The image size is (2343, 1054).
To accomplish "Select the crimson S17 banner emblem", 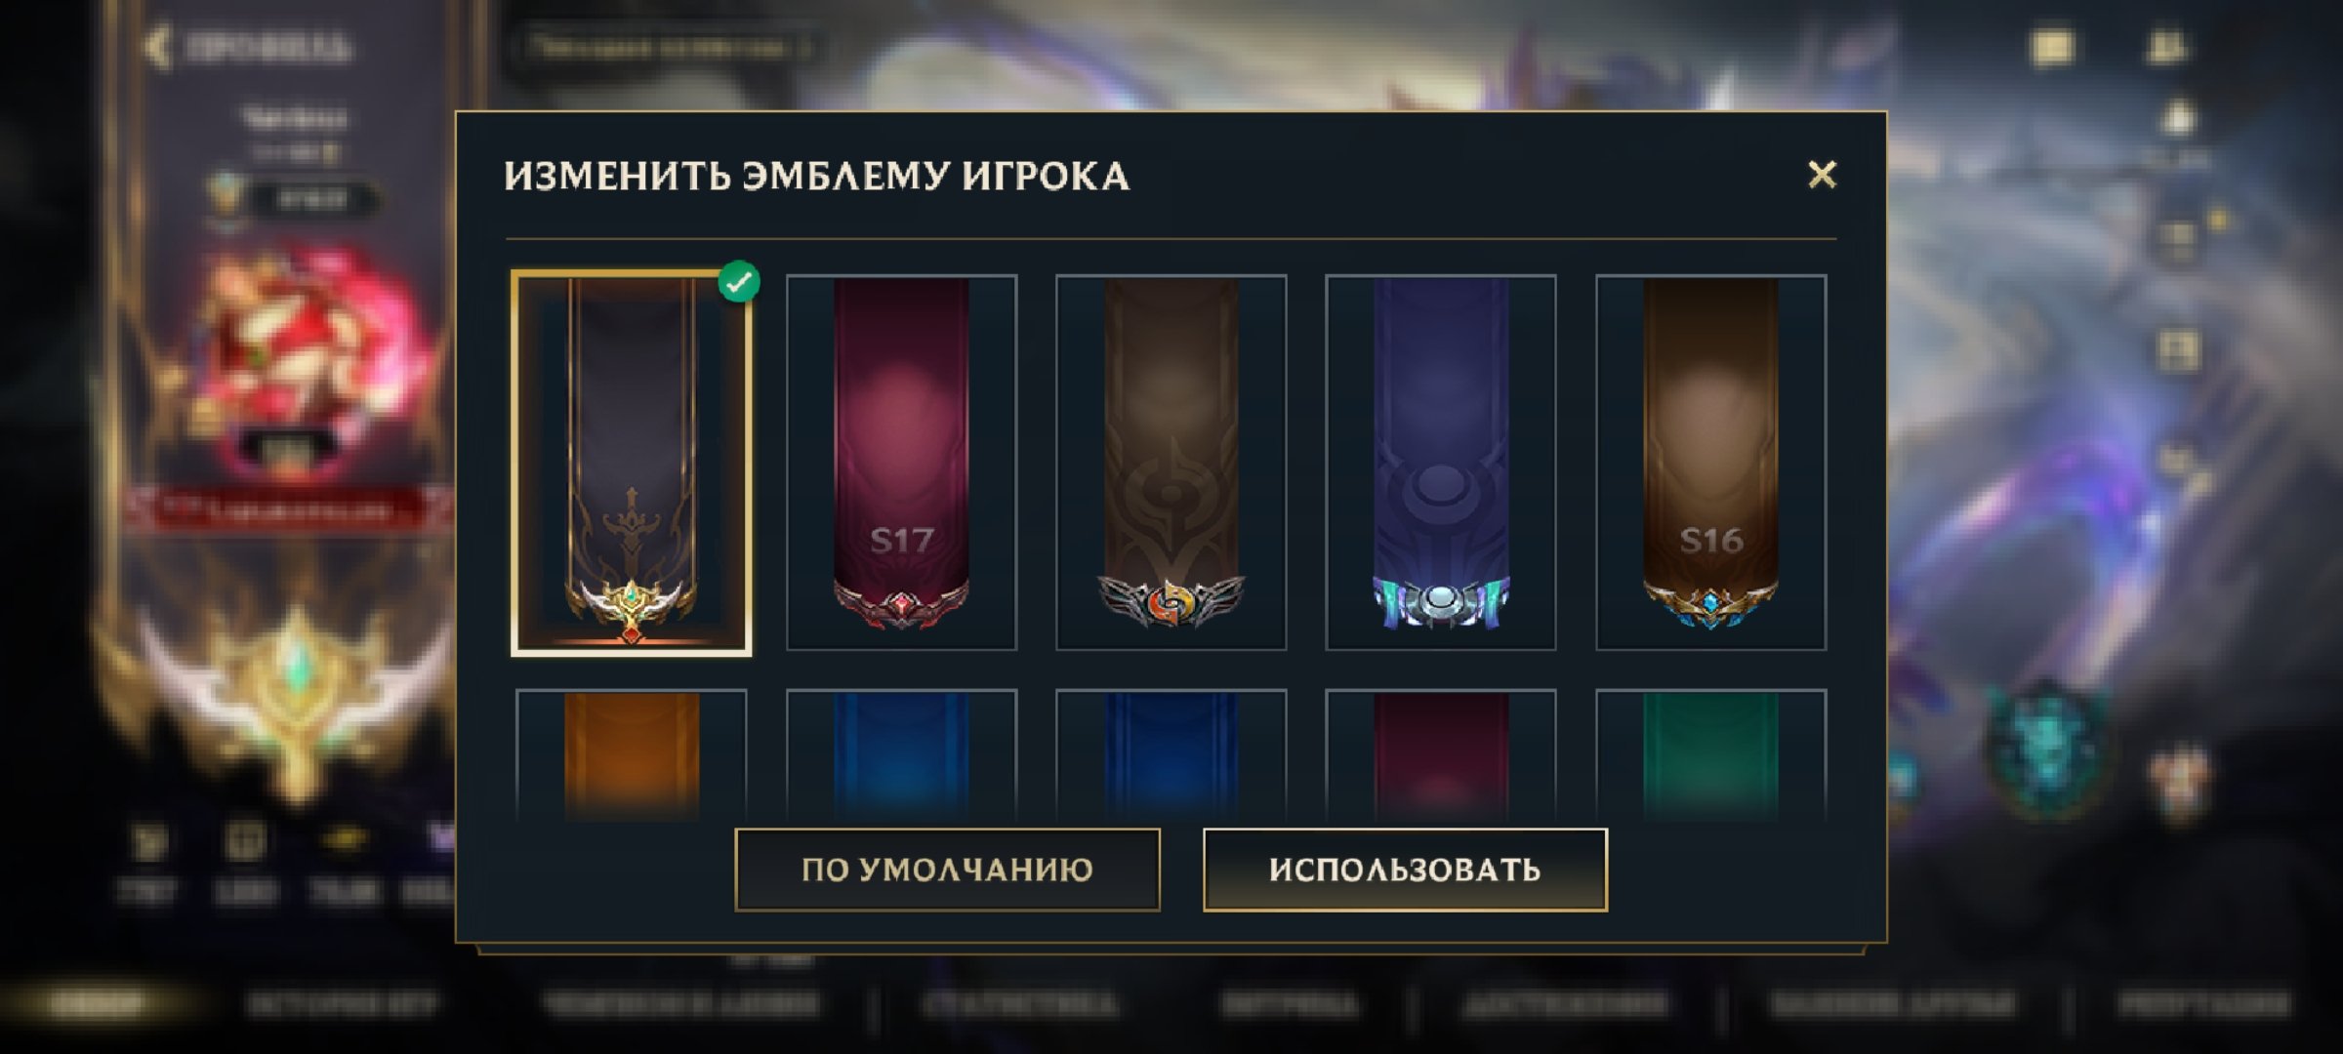I will pyautogui.click(x=901, y=462).
